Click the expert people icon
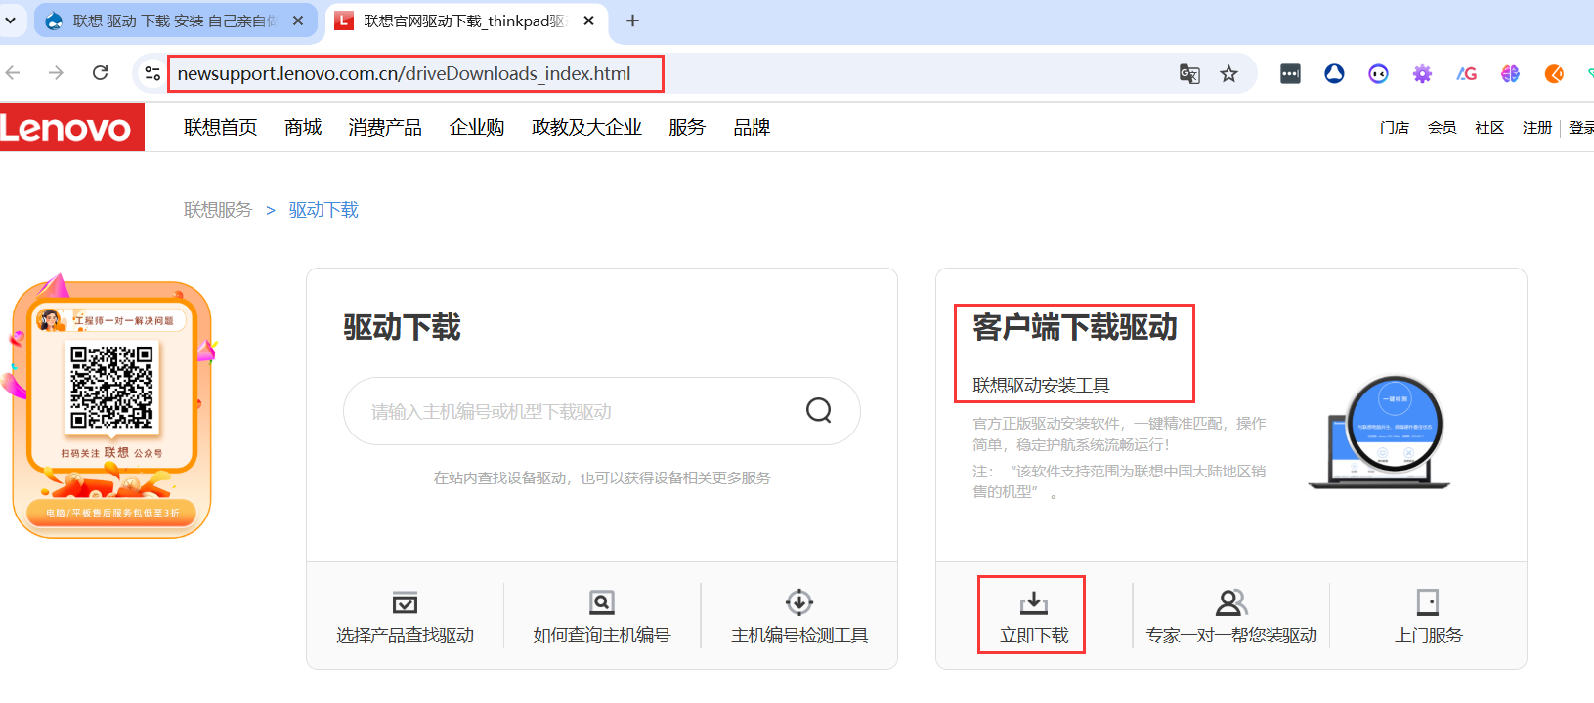 pyautogui.click(x=1231, y=602)
